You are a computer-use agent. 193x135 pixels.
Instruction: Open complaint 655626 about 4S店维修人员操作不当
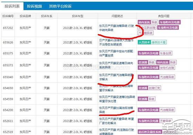[x=116, y=42]
